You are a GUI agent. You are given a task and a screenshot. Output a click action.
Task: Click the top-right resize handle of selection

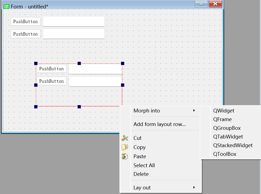click(123, 63)
